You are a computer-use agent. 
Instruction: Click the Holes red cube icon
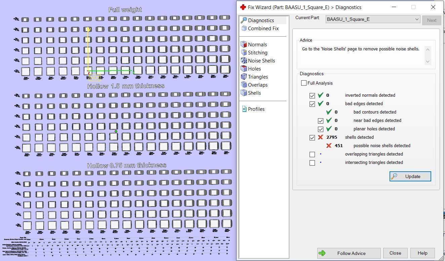[x=244, y=69]
